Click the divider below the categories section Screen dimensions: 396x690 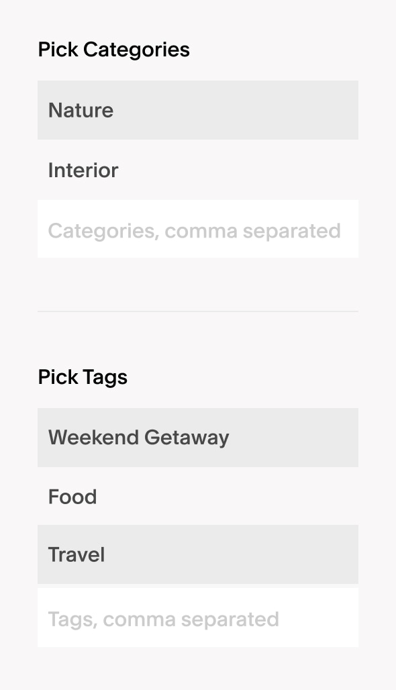(198, 311)
